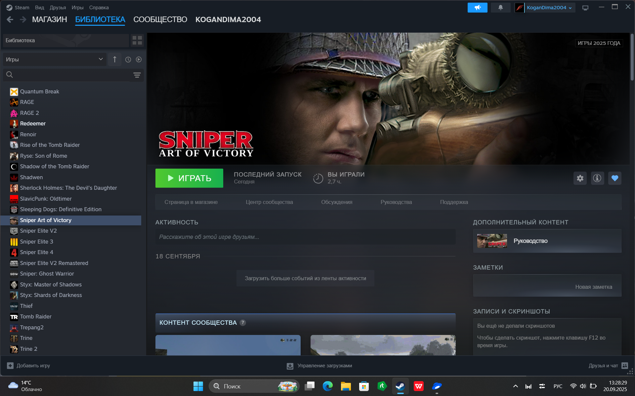This screenshot has width=635, height=396.
Task: Open File Explorer from taskbar
Action: 346,386
